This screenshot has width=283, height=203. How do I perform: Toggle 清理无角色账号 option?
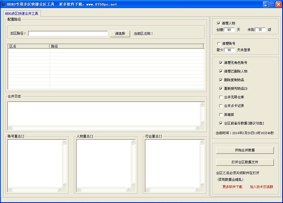pyautogui.click(x=221, y=63)
